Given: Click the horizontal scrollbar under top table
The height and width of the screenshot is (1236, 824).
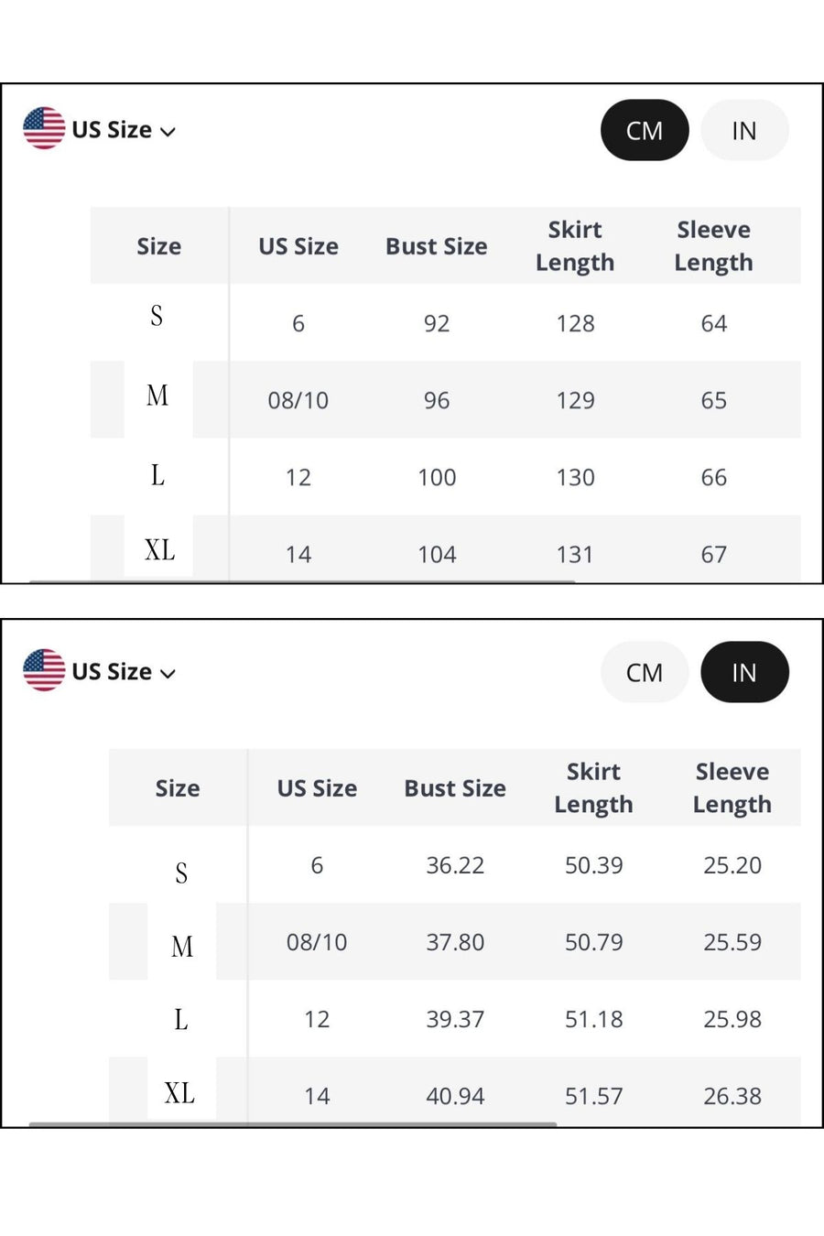Looking at the screenshot, I should 302,580.
